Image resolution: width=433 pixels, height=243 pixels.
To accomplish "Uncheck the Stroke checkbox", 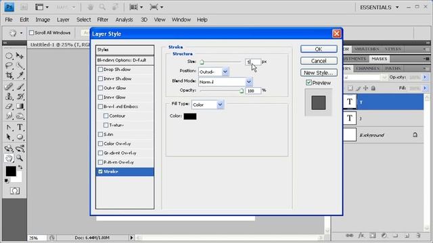I will (101, 171).
